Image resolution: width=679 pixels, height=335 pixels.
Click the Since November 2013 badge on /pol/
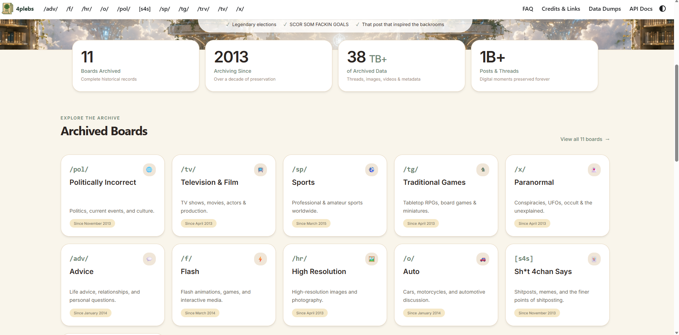pos(92,224)
